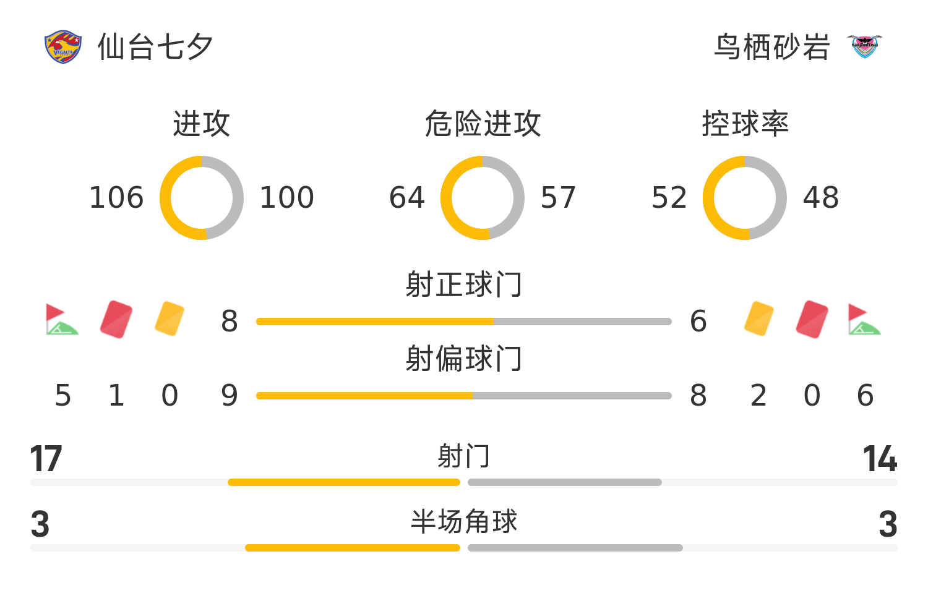This screenshot has width=928, height=601.
Task: Click the right corner flag icon
Action: (x=864, y=320)
